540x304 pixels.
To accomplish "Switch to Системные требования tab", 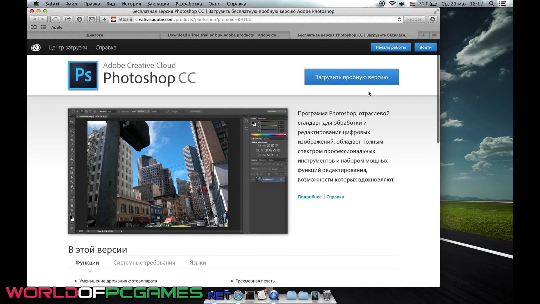I will point(144,263).
